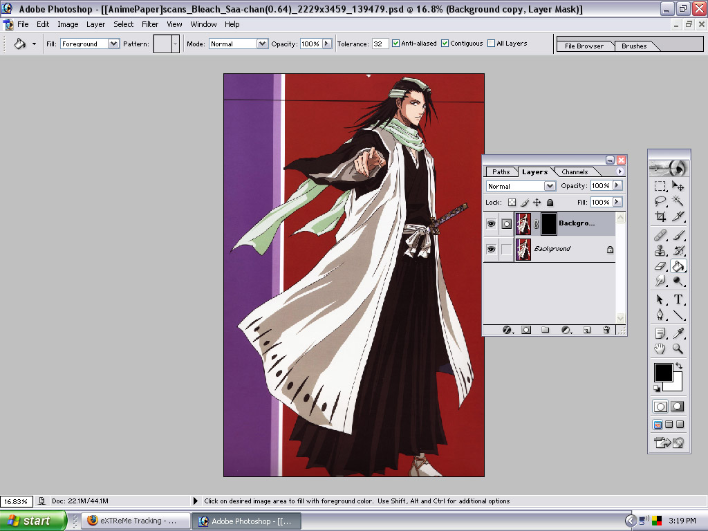Image resolution: width=708 pixels, height=531 pixels.
Task: Add layer mask from Layers panel bottom
Action: pyautogui.click(x=526, y=330)
